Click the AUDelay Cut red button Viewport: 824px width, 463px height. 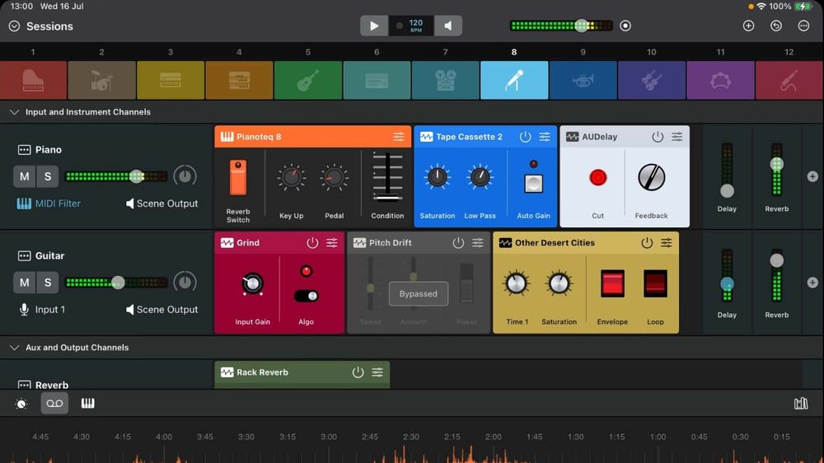(597, 178)
